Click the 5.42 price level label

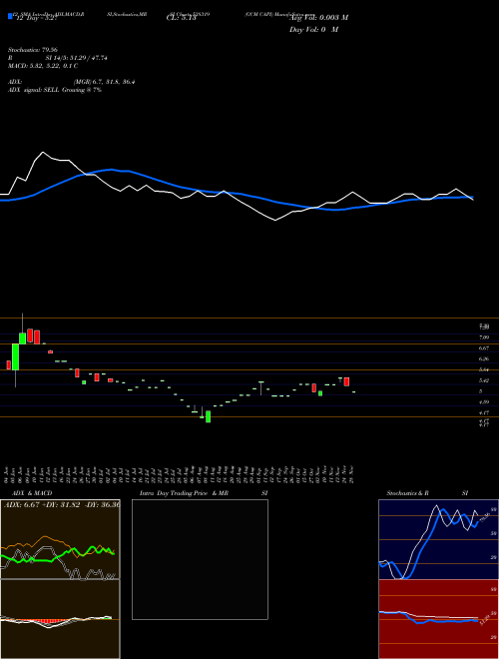483,380
